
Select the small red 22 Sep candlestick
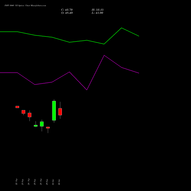[x=17, y=107]
